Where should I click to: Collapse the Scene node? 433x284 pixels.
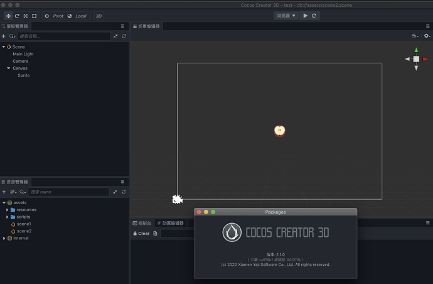[4, 47]
